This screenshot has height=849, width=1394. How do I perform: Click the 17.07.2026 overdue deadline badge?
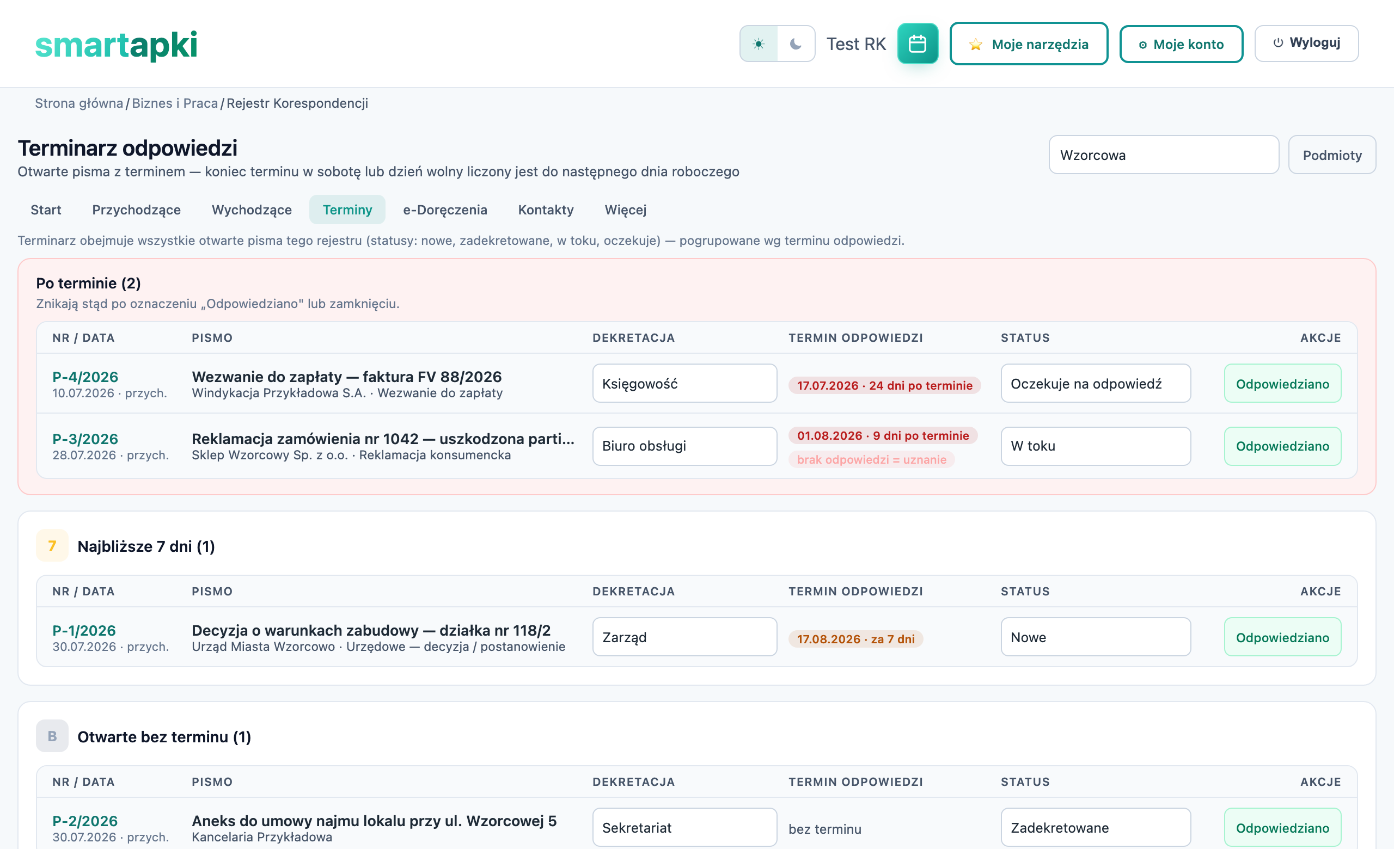(884, 385)
